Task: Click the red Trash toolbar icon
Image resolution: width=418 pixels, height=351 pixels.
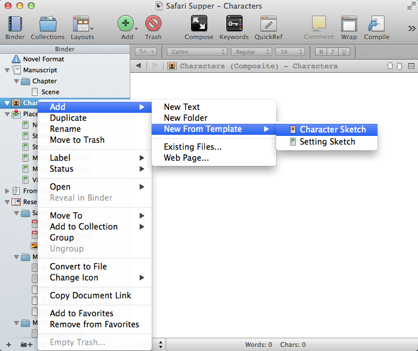Action: point(153,24)
